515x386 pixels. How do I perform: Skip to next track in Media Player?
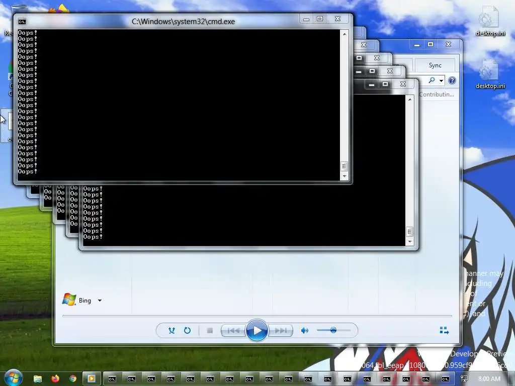[x=280, y=331]
